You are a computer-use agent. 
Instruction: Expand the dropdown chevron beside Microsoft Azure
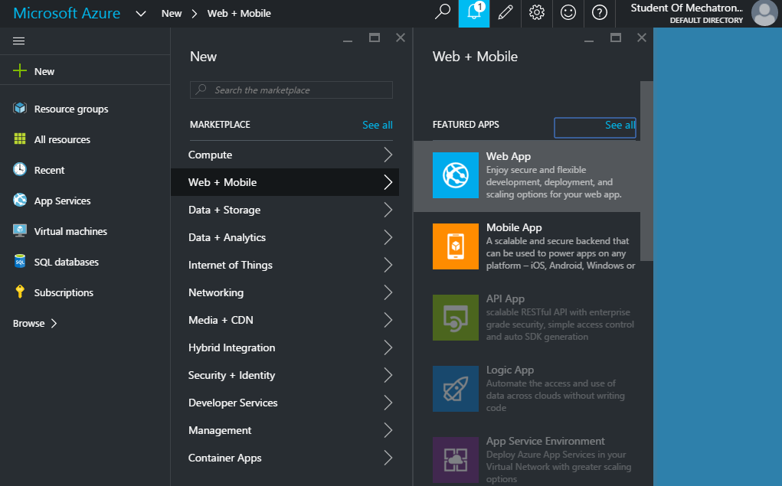141,14
